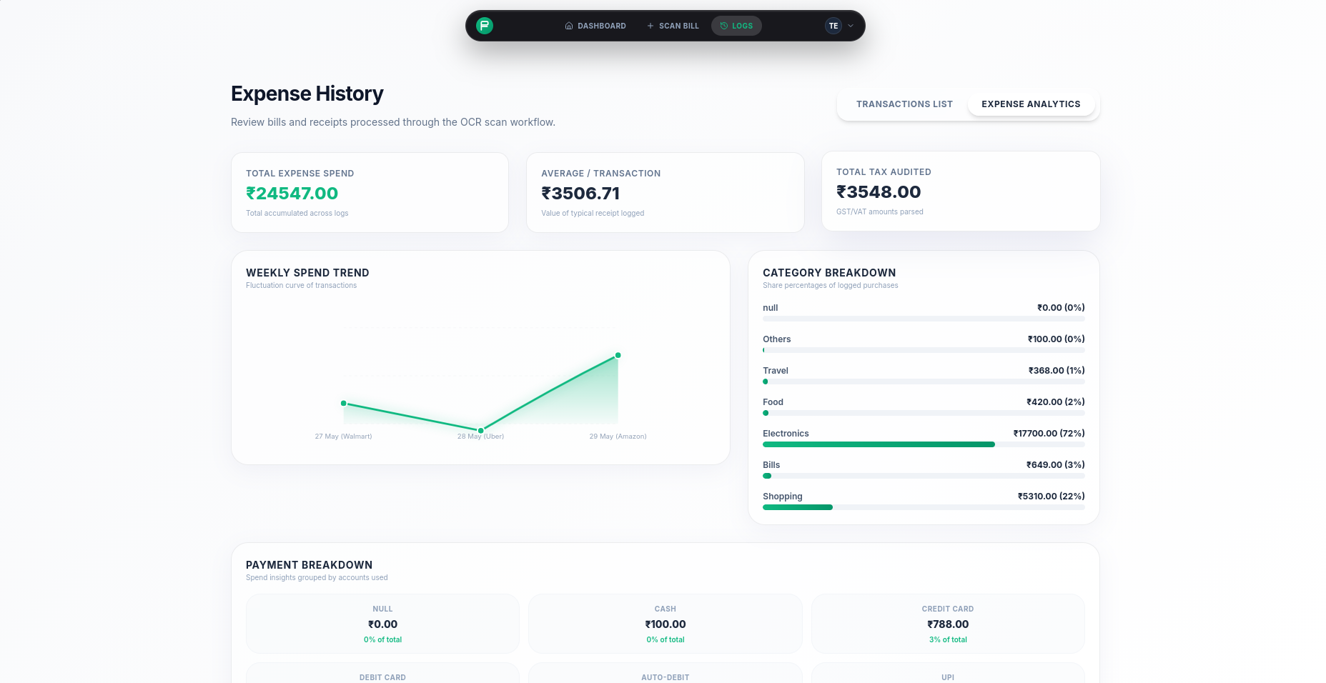
Task: Open the Scan Bill nav item
Action: pos(673,26)
